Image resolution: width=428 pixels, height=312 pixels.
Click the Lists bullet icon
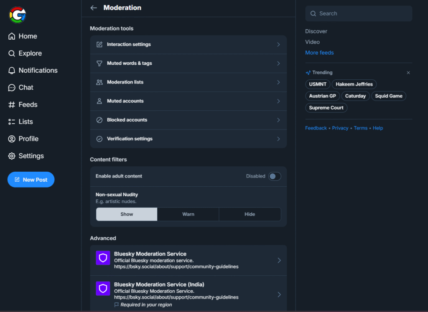pyautogui.click(x=11, y=122)
